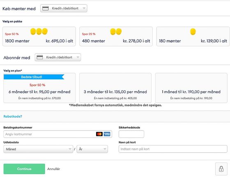Open the Køb mønter med payment method dropdown
230x177 pixels.
[x=64, y=8]
